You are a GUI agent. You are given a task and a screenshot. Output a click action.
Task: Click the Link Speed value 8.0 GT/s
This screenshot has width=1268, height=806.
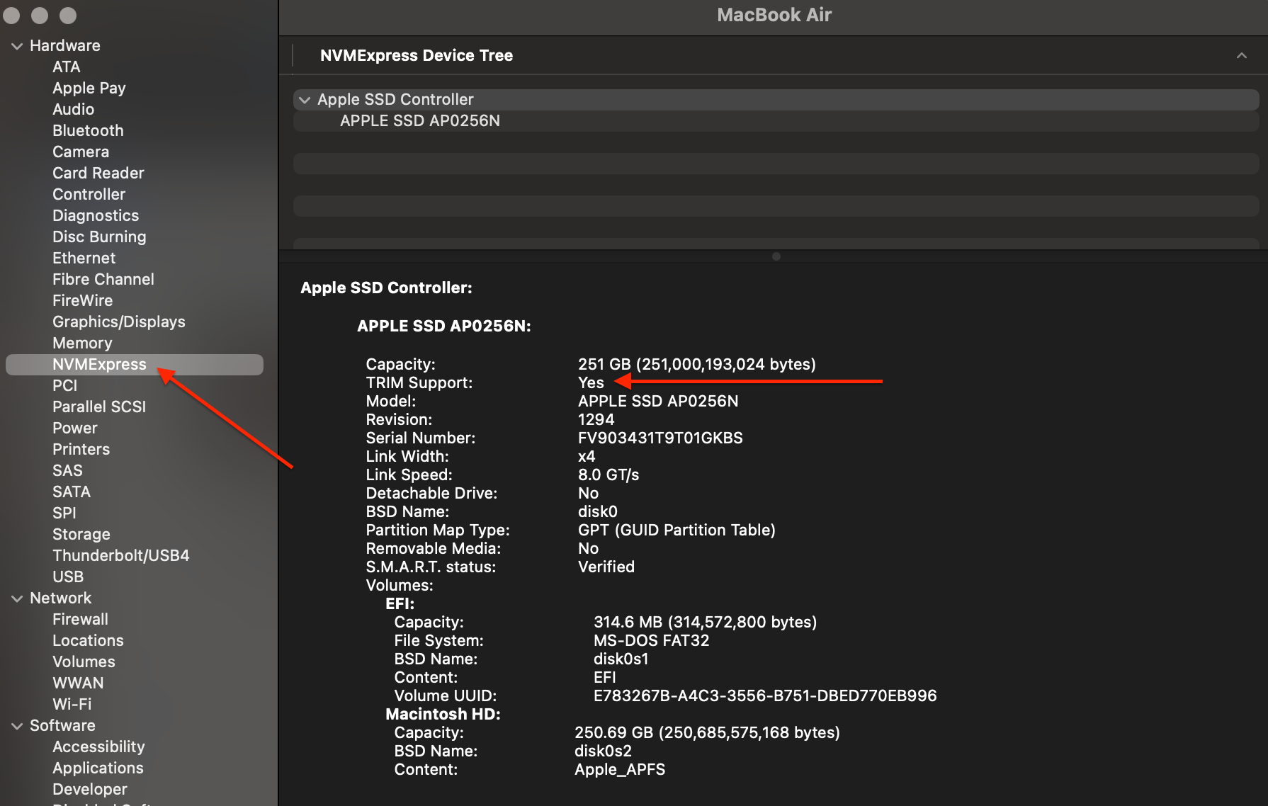pyautogui.click(x=608, y=475)
